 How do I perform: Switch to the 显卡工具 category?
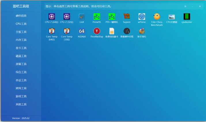(x=21, y=48)
